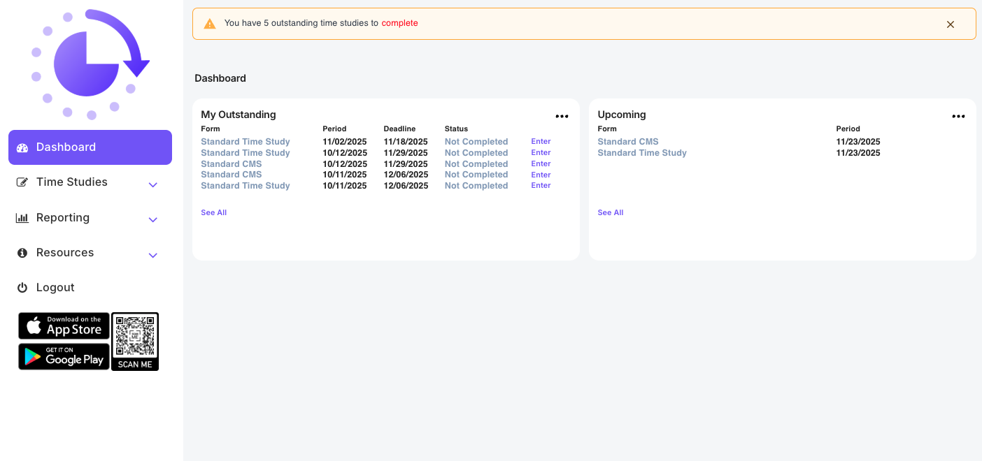The image size is (982, 461).
Task: Follow the red 'complete' link in alert
Action: tap(399, 23)
